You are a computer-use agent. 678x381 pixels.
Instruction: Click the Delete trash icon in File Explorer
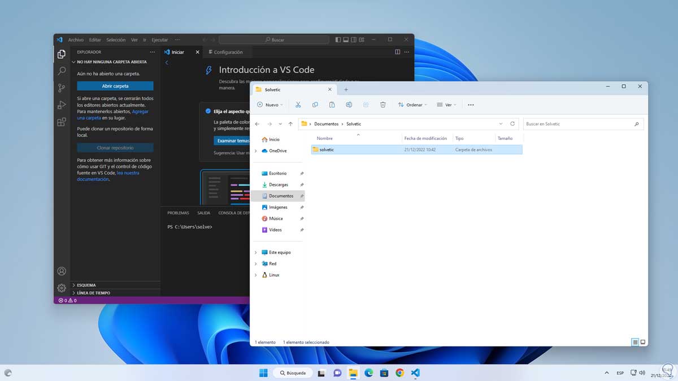383,104
